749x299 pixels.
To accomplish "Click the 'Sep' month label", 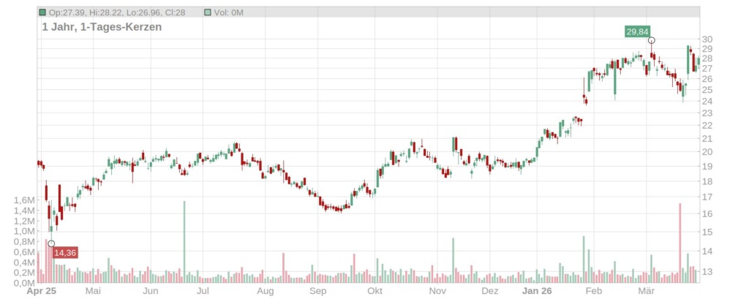I will pyautogui.click(x=317, y=291).
